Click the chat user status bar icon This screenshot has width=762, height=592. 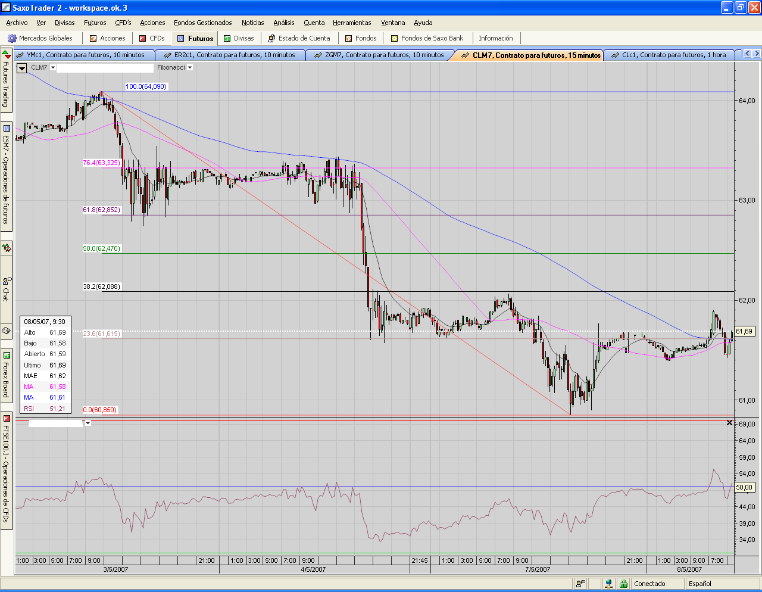(x=581, y=584)
